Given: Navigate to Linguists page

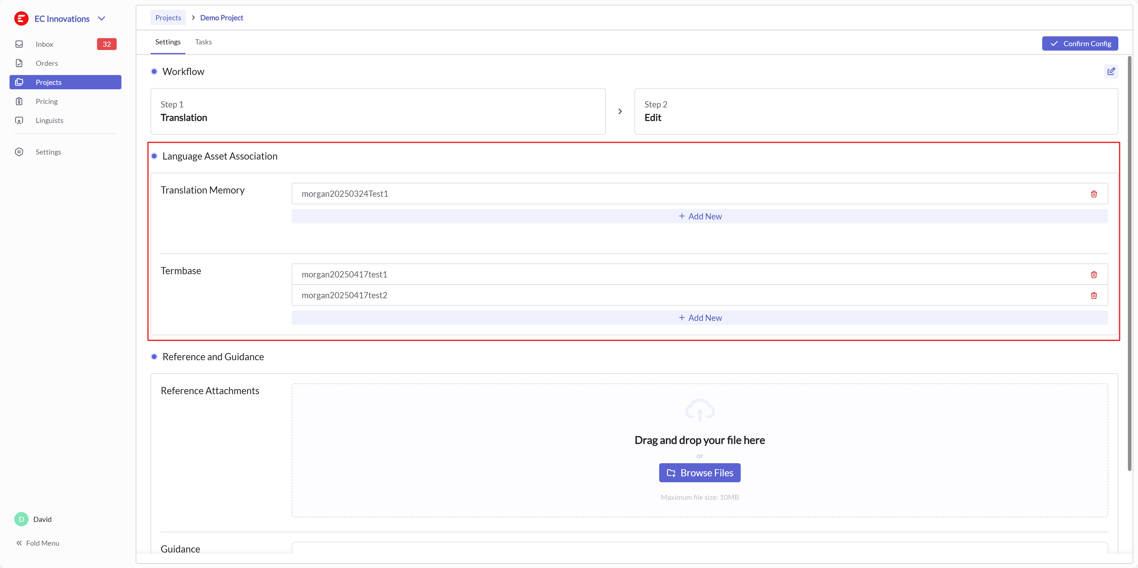Looking at the screenshot, I should [x=49, y=120].
